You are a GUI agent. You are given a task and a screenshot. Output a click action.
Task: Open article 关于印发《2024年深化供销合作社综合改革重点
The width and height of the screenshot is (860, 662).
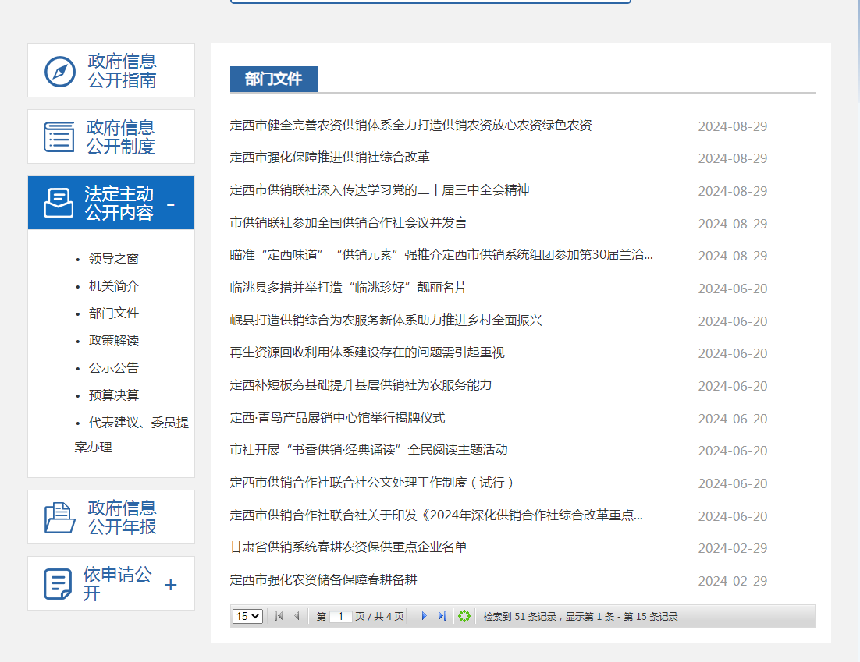[x=436, y=515]
